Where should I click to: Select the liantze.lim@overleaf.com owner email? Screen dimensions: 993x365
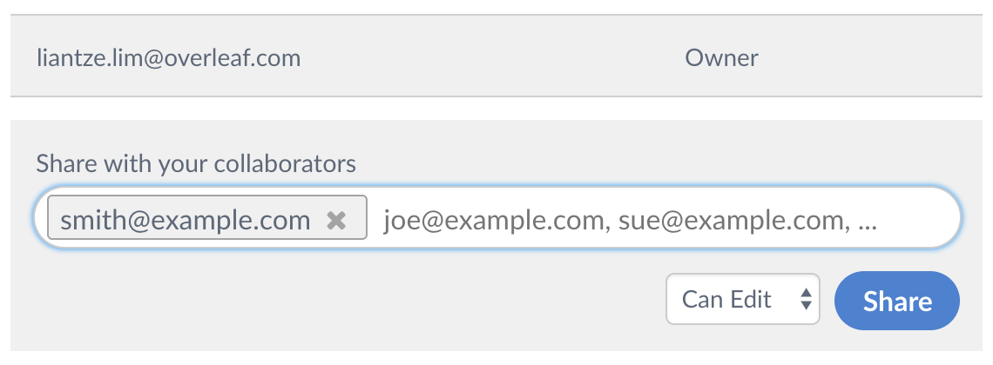168,58
